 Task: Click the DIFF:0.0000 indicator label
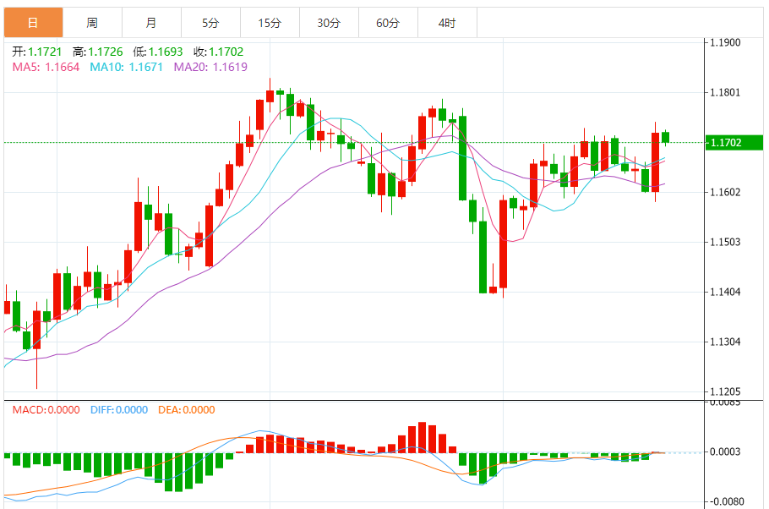[119, 410]
